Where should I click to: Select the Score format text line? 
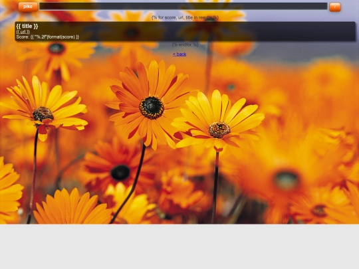48,37
